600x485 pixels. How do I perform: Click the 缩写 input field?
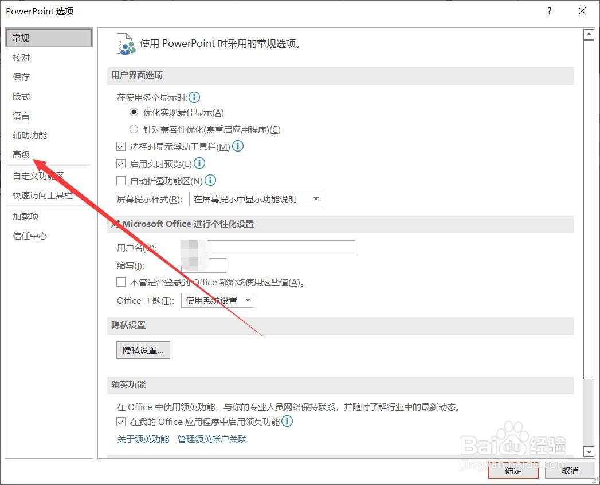203,265
